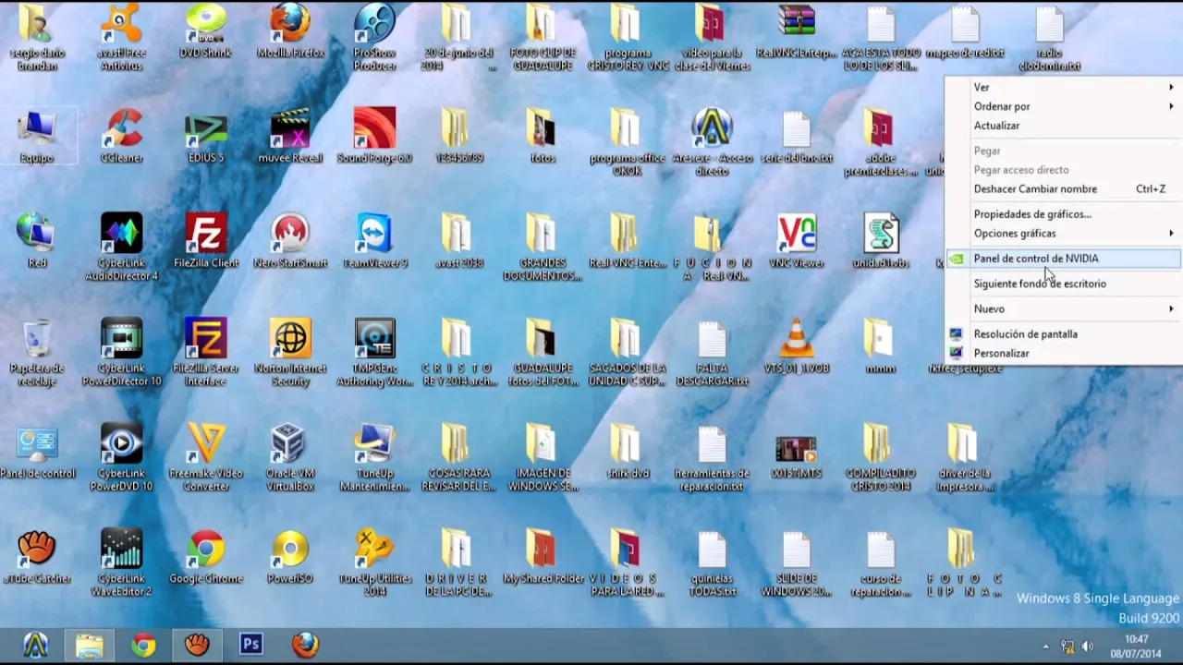This screenshot has width=1183, height=665.
Task: Select CyberLink AudioDirector 4 icon
Action: 122,247
